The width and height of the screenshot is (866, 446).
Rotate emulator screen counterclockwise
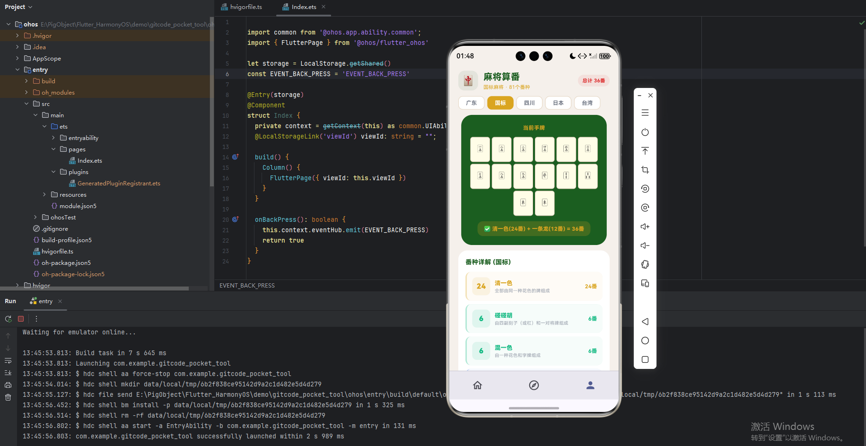pyautogui.click(x=645, y=189)
